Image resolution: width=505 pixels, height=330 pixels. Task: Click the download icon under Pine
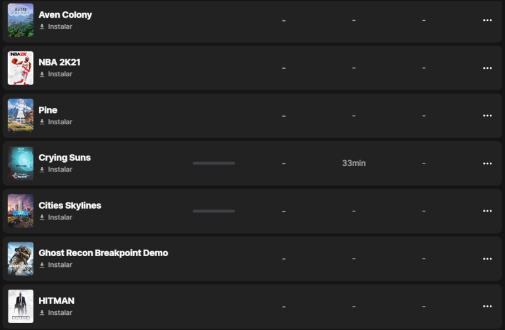42,122
